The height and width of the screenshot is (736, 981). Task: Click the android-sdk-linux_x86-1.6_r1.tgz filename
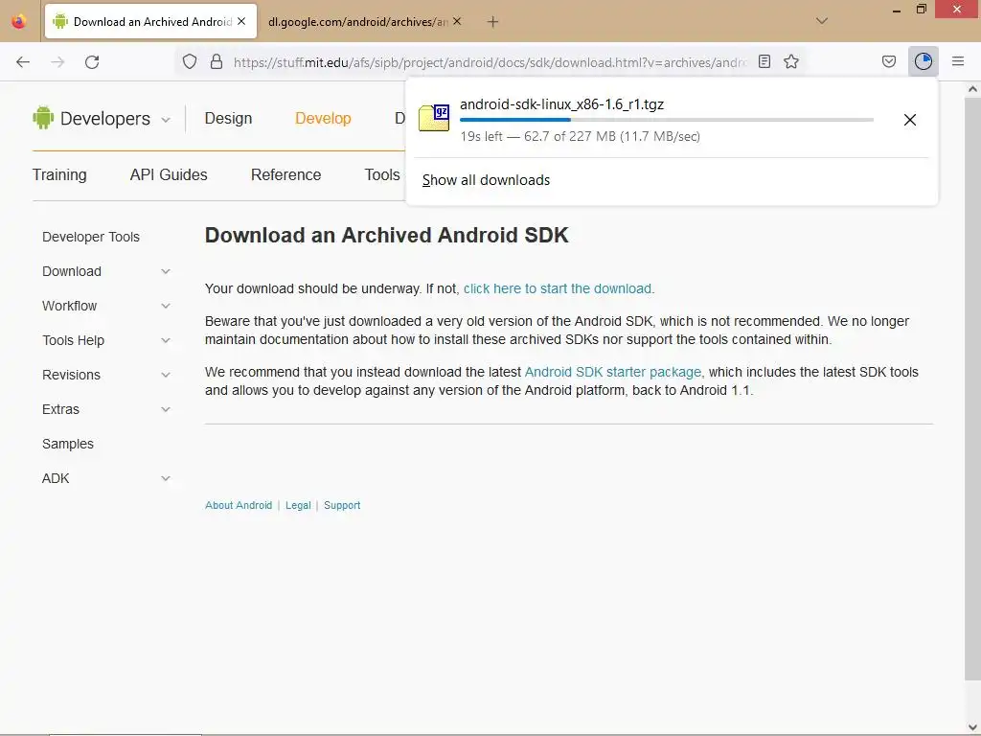pyautogui.click(x=561, y=103)
